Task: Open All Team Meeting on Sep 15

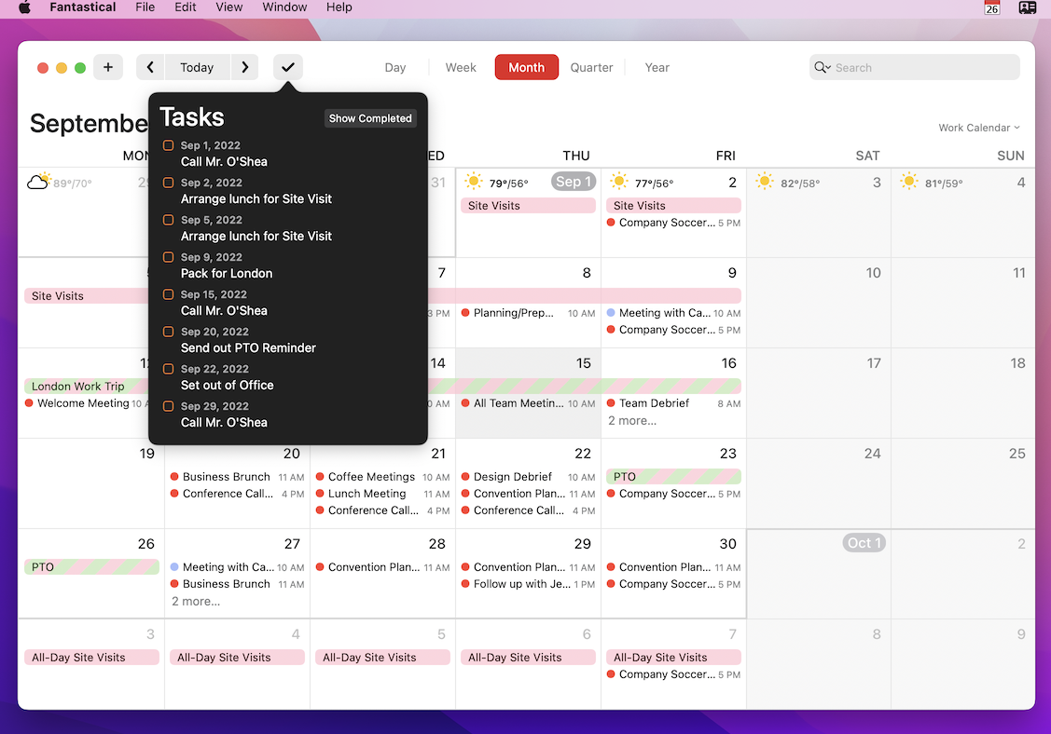Action: (x=528, y=403)
